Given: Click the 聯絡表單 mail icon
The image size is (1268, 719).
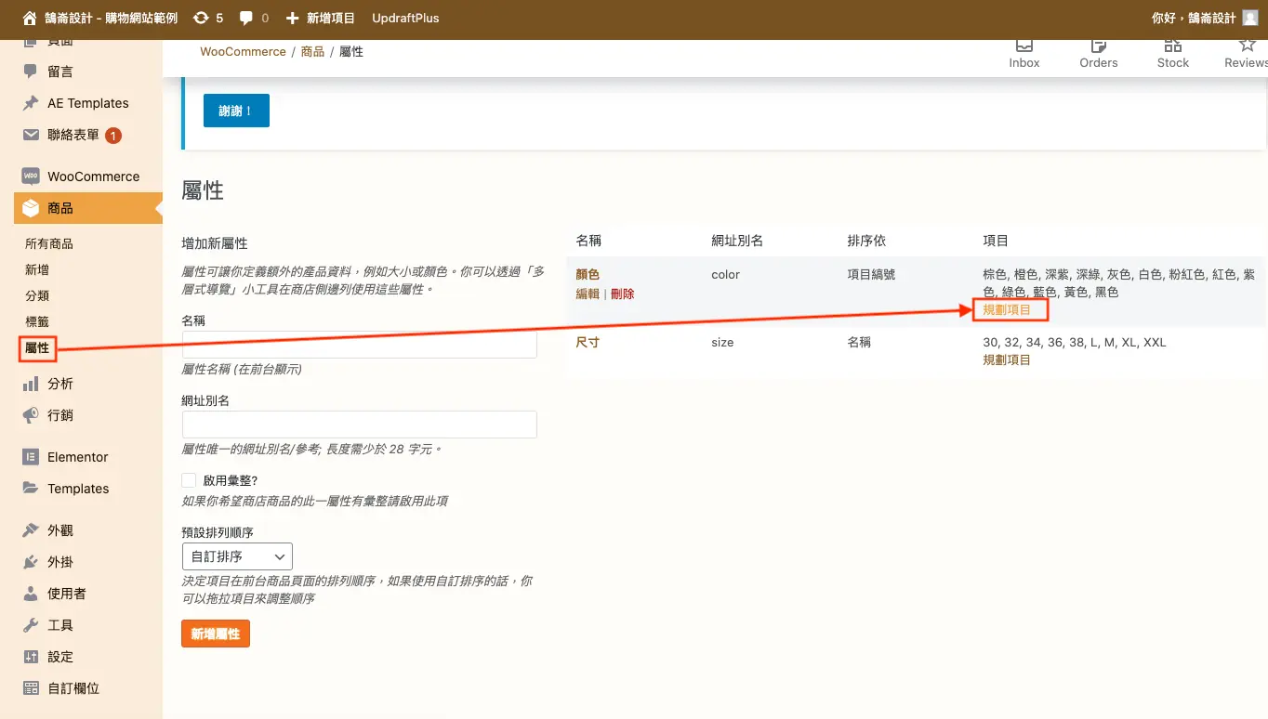Looking at the screenshot, I should [31, 135].
